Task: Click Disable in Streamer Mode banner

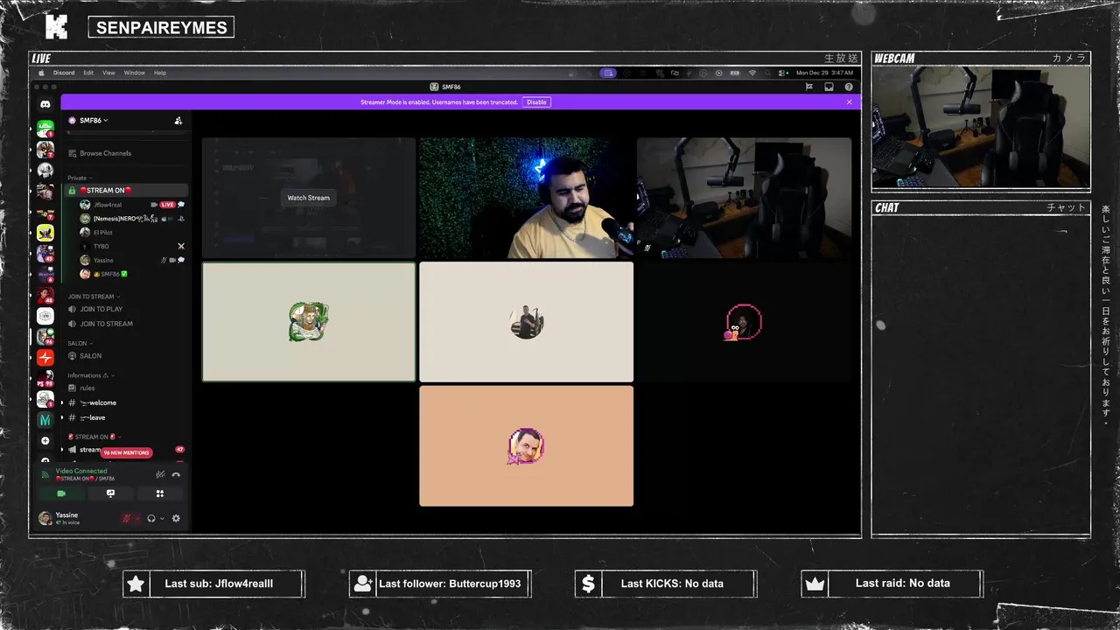Action: 536,102
